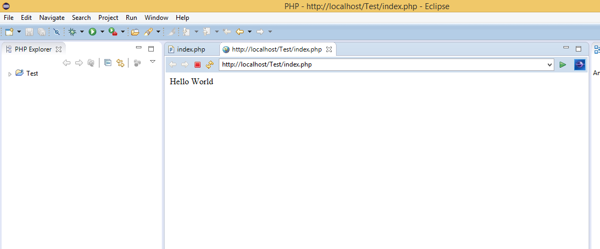Open the Window menu
Screen dimensions: 600x249
tap(156, 18)
